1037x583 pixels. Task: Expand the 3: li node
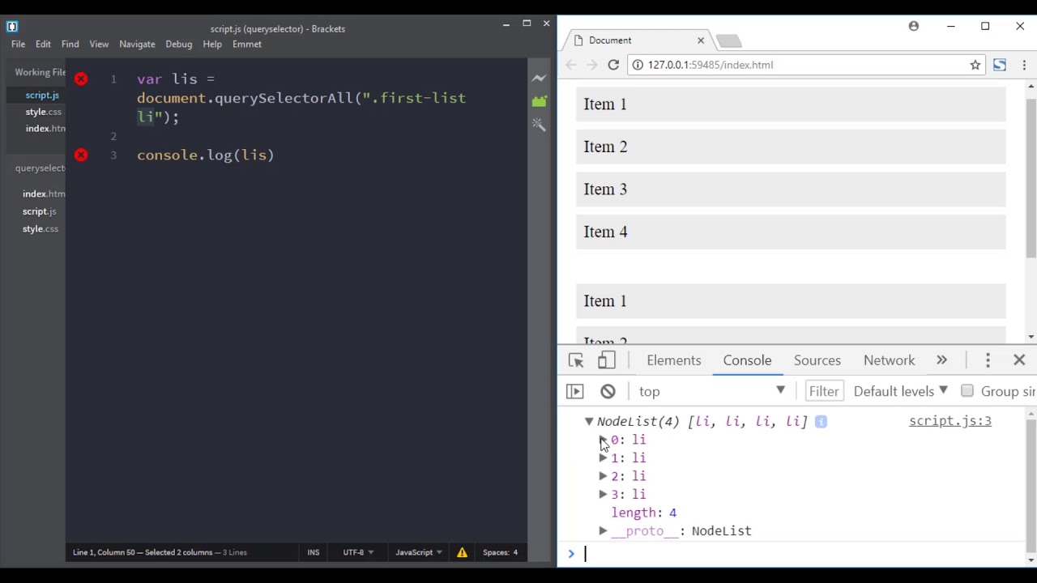click(x=603, y=494)
